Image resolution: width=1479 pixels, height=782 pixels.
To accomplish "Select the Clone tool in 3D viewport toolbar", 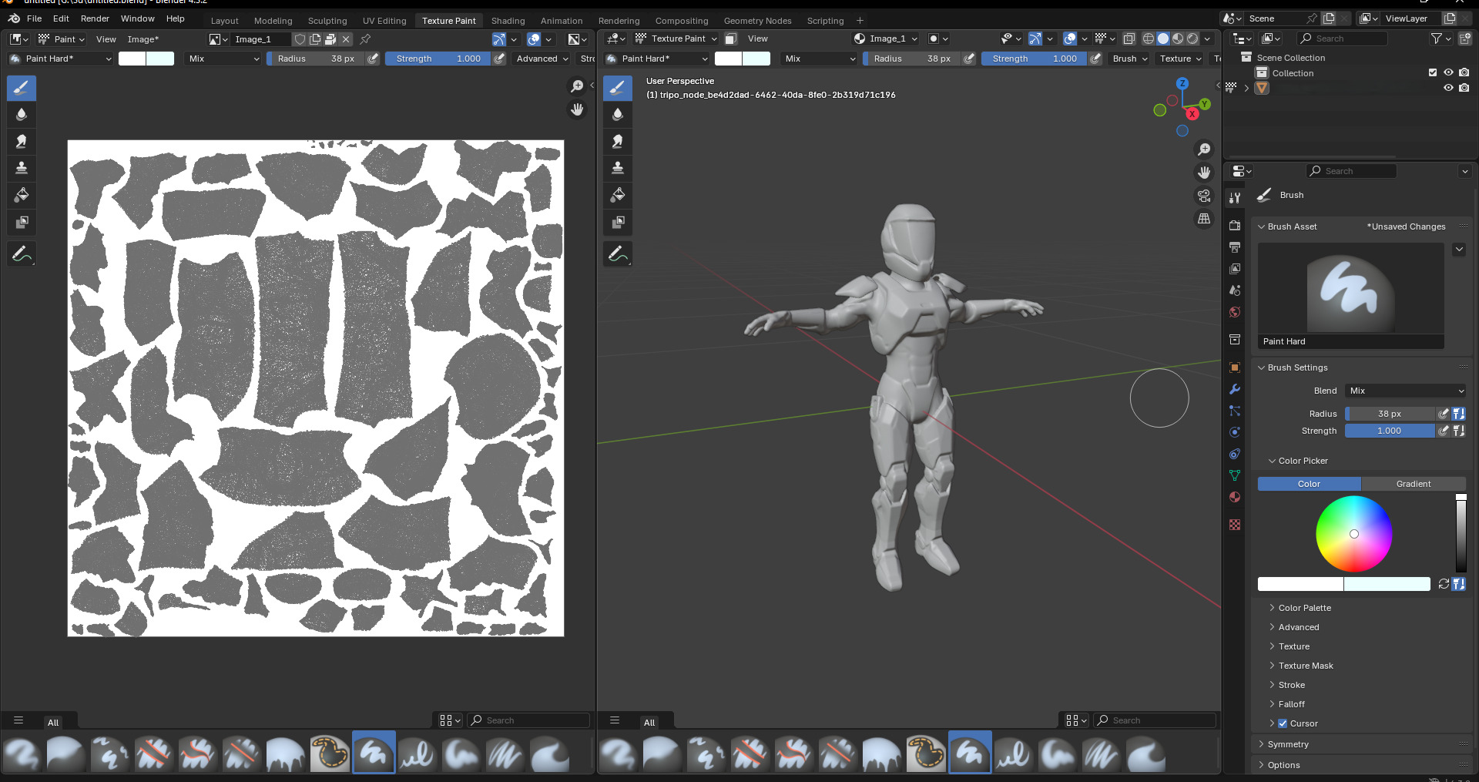I will [617, 168].
